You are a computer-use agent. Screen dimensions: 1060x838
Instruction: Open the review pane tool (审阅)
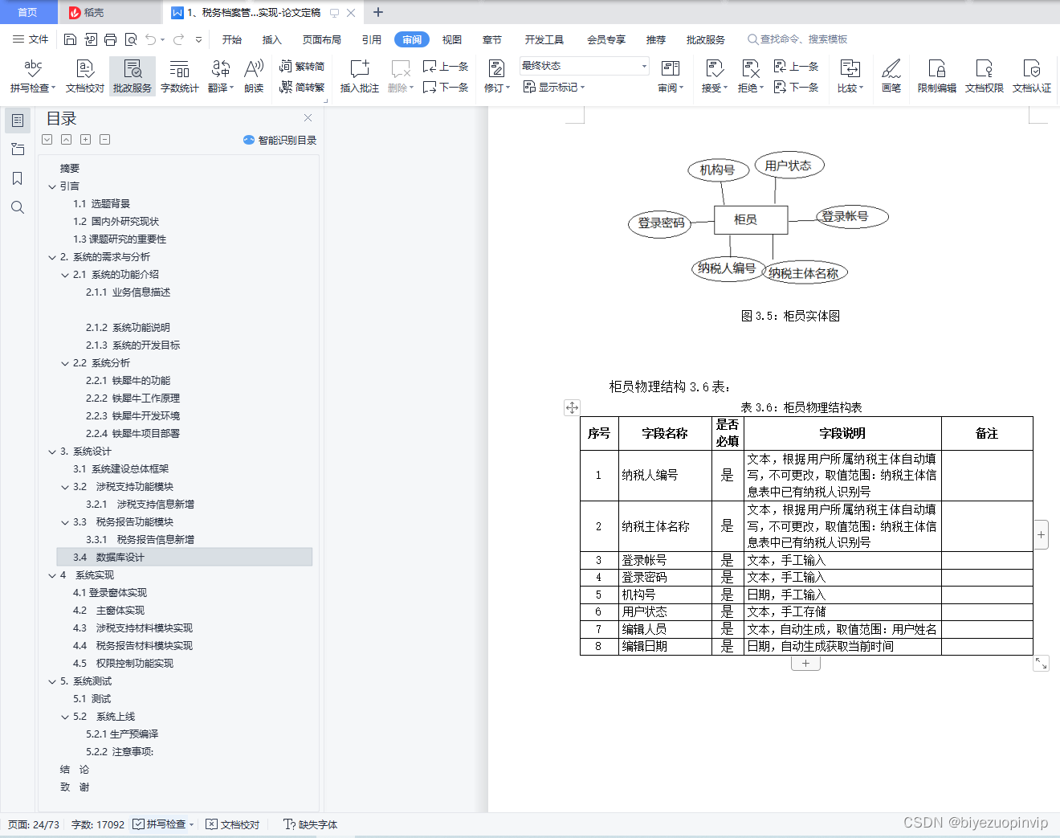pos(671,76)
